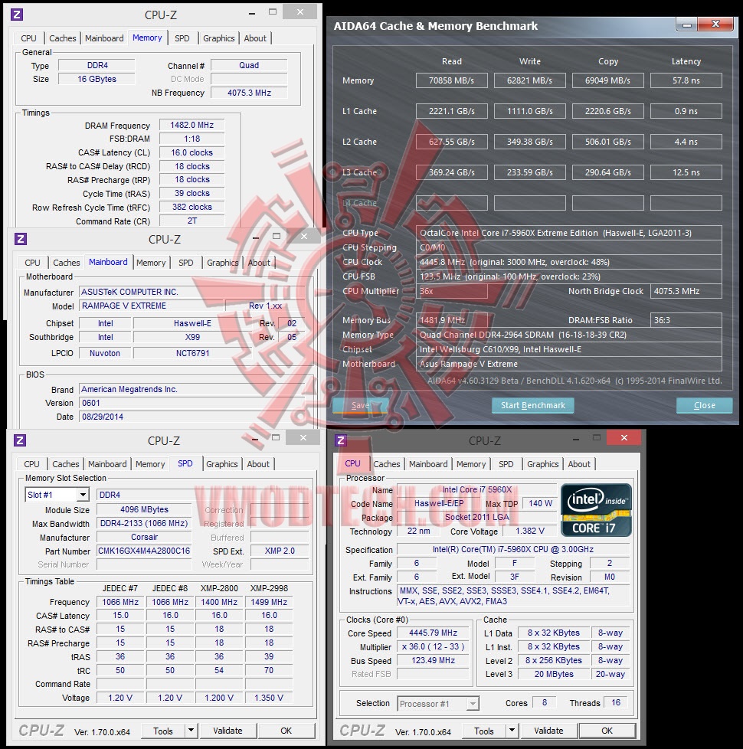Click Tools button in CPU window
The width and height of the screenshot is (743, 749).
pos(484,731)
